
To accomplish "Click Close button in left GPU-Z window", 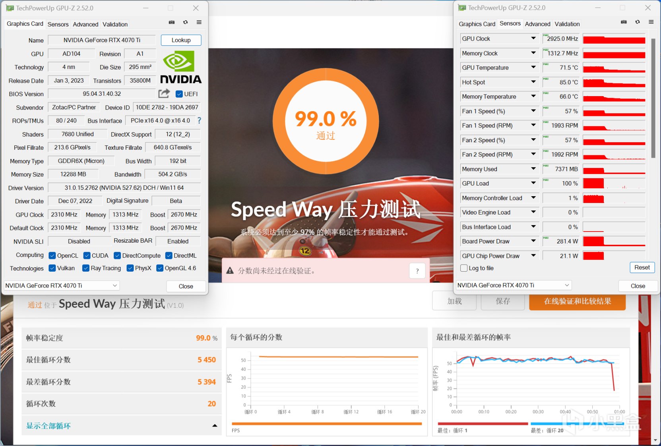I will pos(186,286).
